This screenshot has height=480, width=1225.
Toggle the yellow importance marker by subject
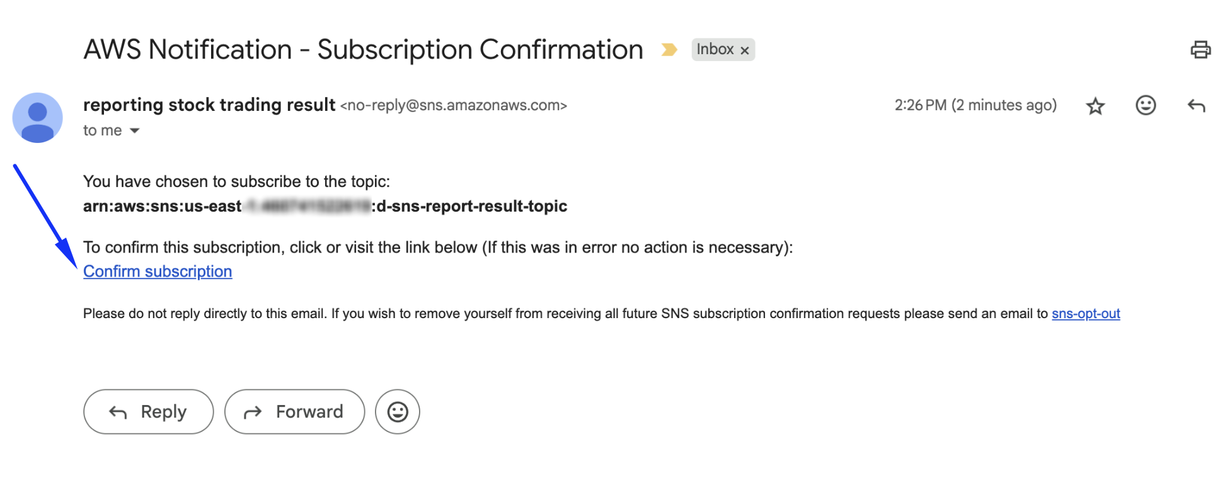point(669,50)
